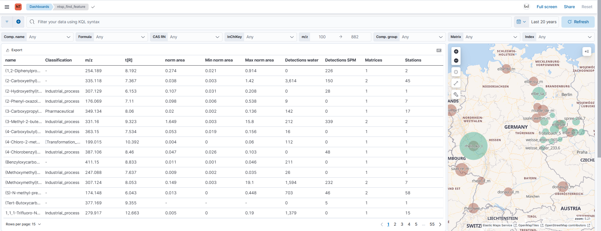
Task: Expand the Comp. name dropdown
Action: (50, 37)
